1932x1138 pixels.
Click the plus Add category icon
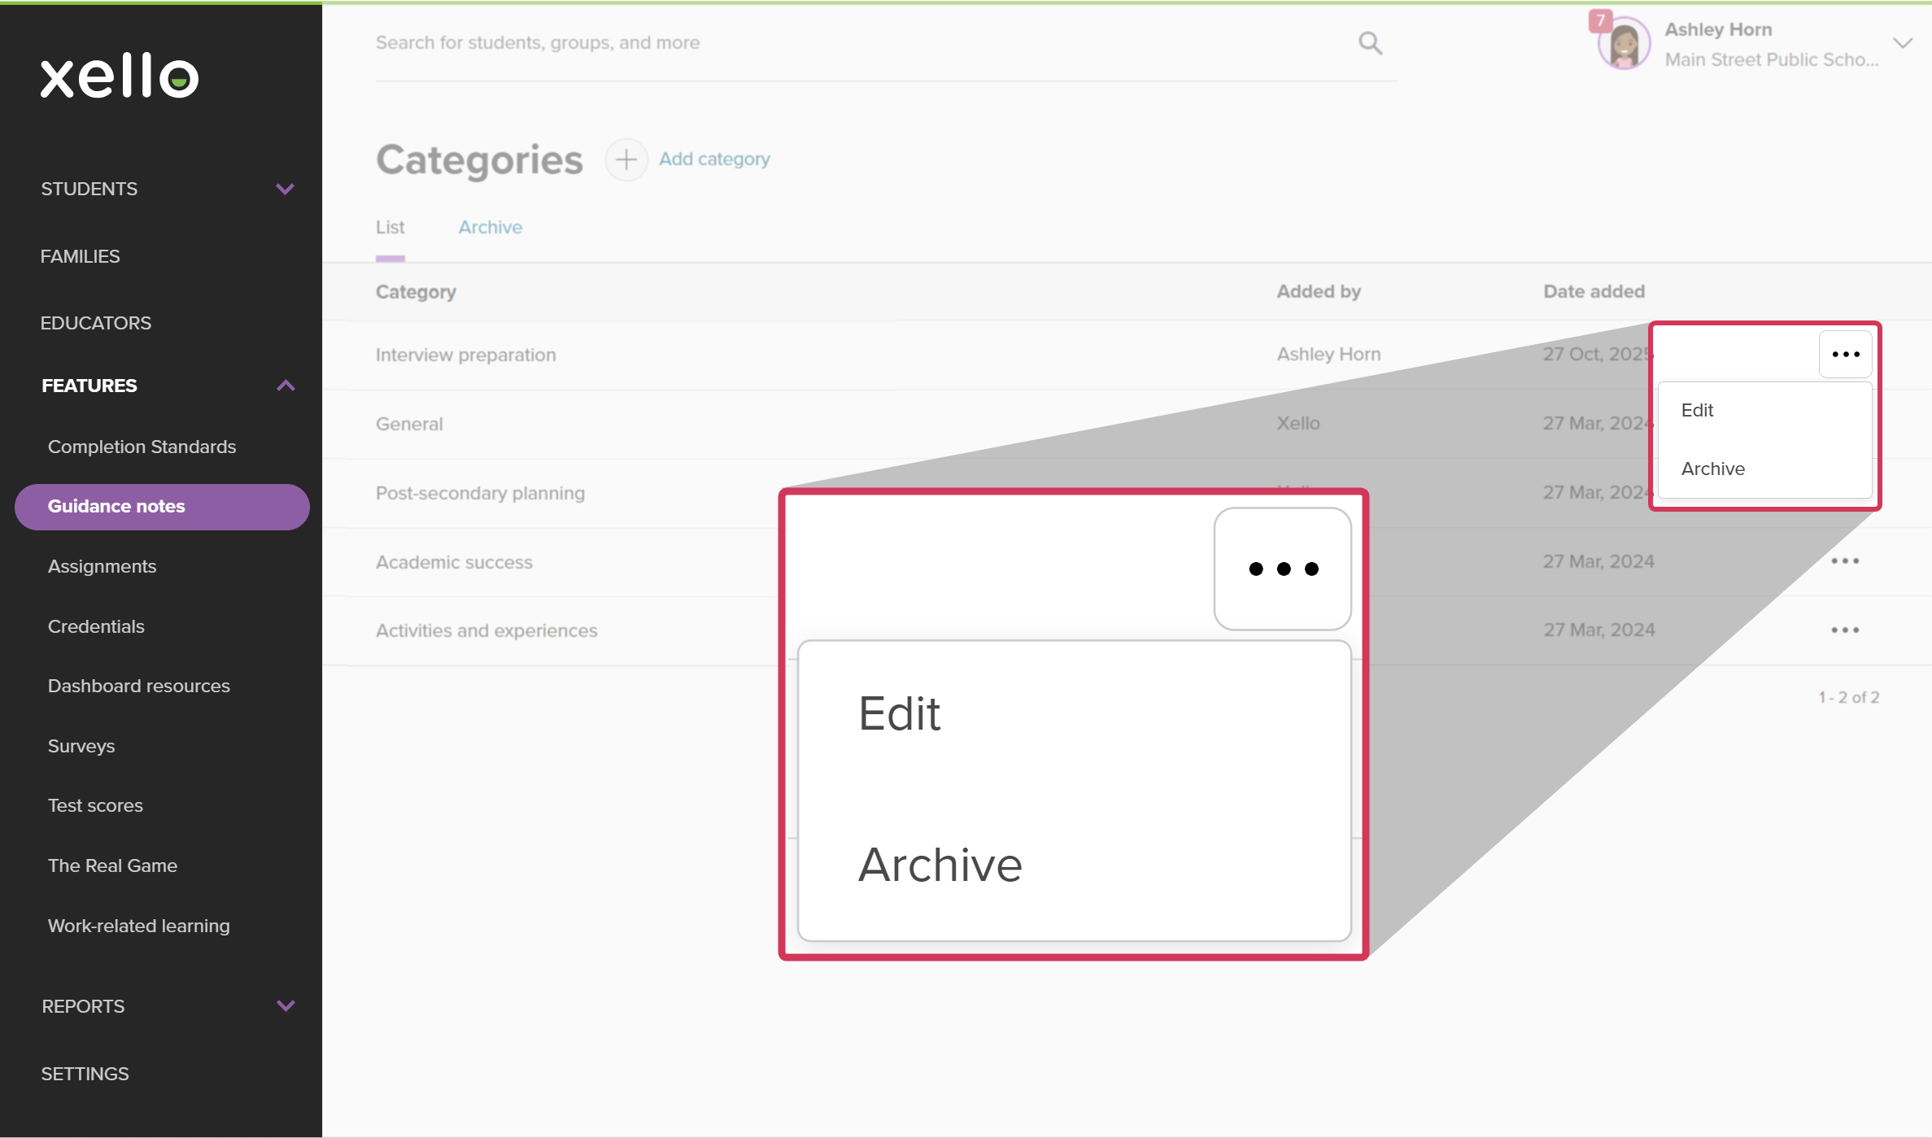click(626, 159)
